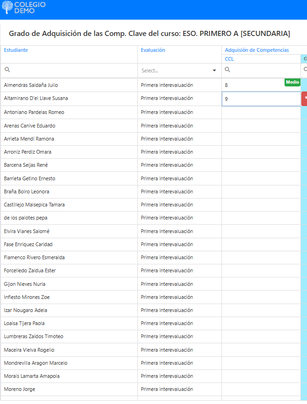
Task: Click Evaluación cell for Gijon Nieves Nuria
Action: 167,284
